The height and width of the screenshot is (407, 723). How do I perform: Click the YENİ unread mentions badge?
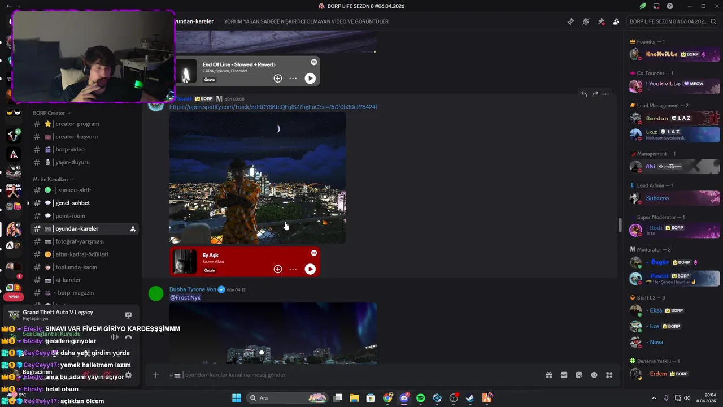(x=14, y=297)
